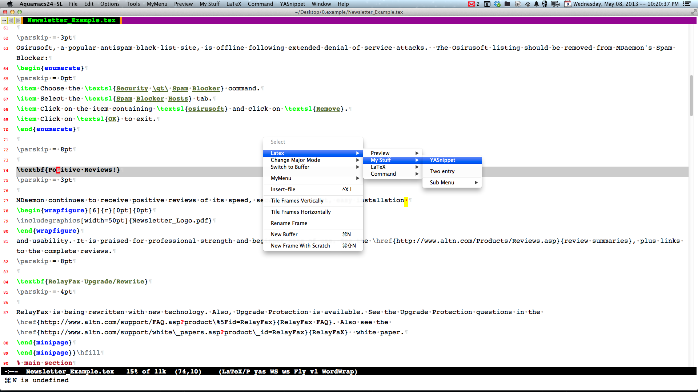Click the % main section comment line
This screenshot has width=698, height=392.
point(44,363)
